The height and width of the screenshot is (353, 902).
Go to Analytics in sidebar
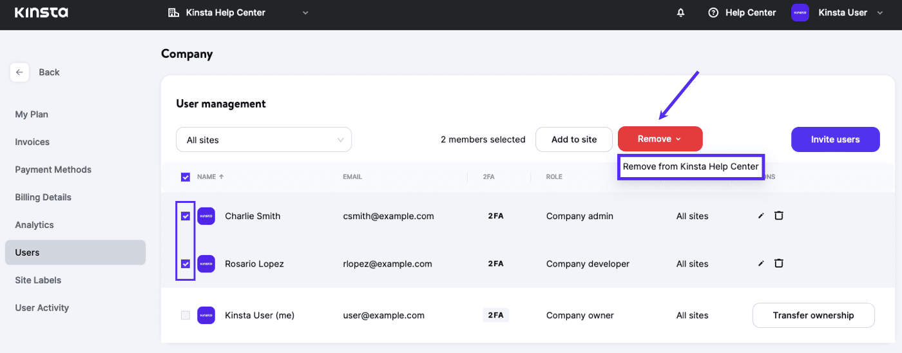click(x=34, y=225)
